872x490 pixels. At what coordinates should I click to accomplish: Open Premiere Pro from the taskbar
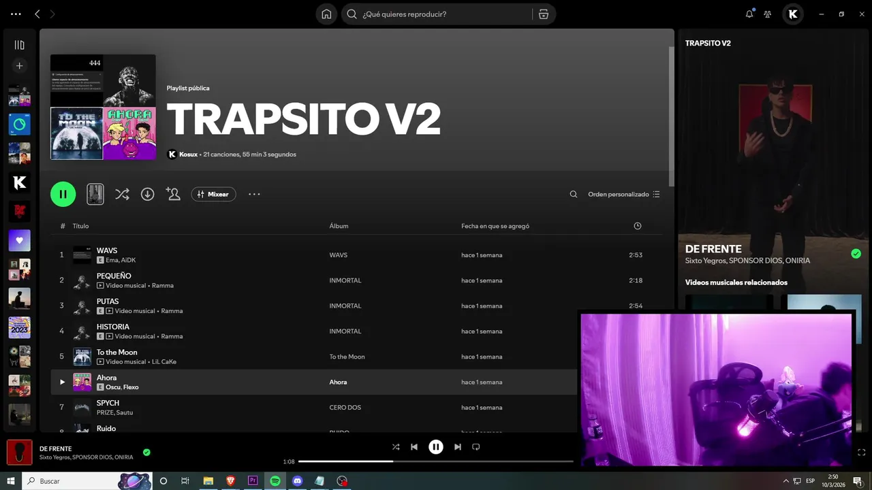[x=253, y=480]
